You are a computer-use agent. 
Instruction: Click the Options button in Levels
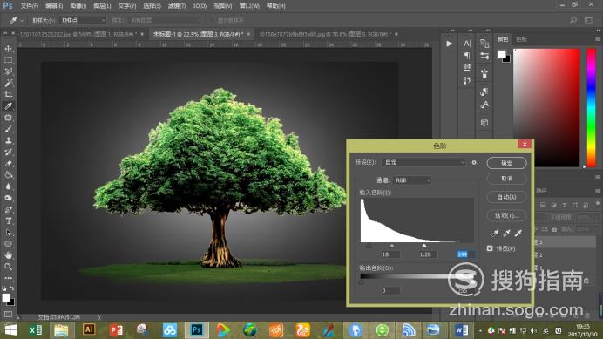click(506, 215)
